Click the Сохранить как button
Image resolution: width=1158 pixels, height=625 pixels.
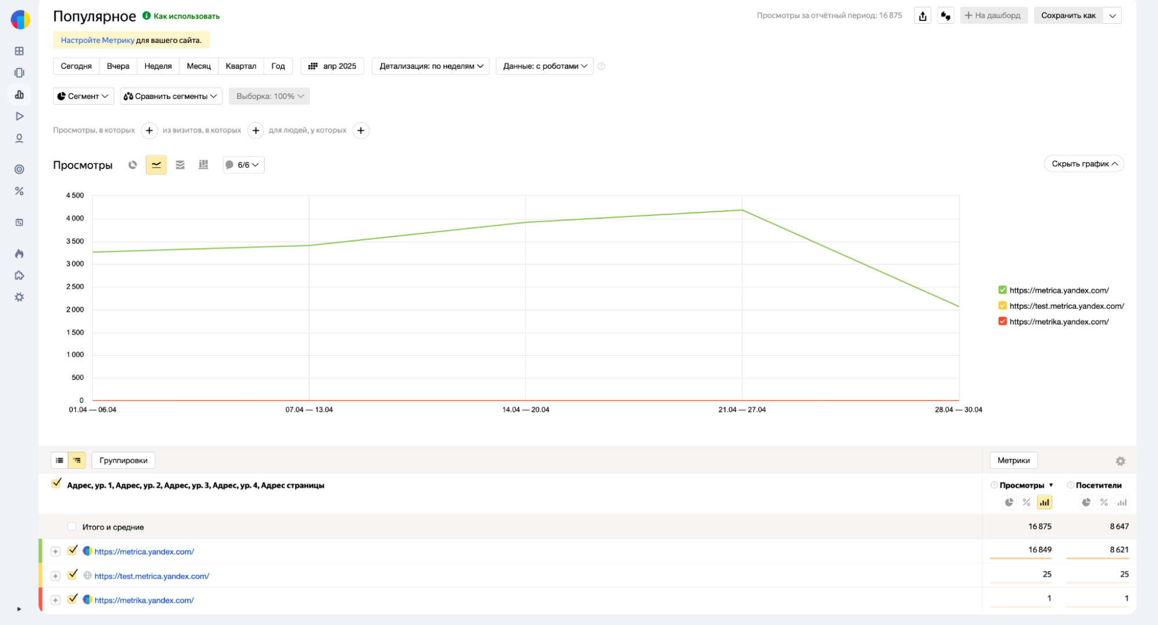(1068, 16)
